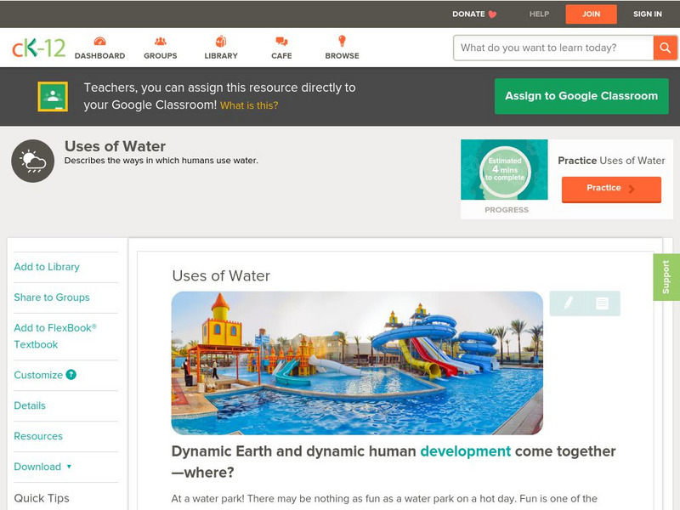The image size is (680, 510).
Task: Open the Support side tab
Action: (x=666, y=277)
